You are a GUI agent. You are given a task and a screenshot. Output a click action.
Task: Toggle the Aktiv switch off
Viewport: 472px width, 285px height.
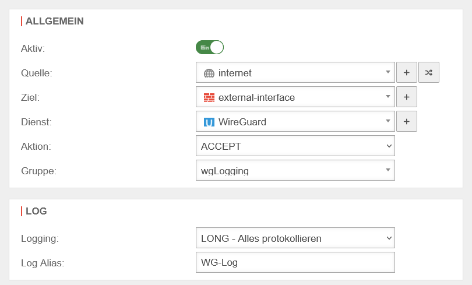[210, 48]
